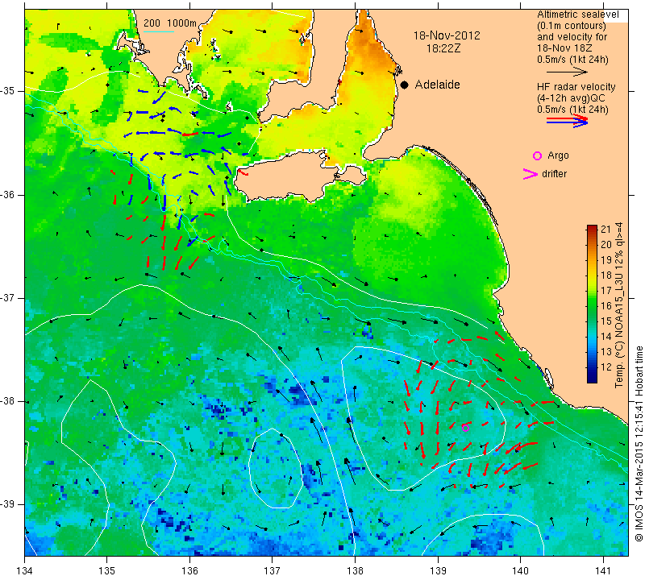
Task: Click the black altimetric velocity reference arrow
Action: (x=567, y=72)
